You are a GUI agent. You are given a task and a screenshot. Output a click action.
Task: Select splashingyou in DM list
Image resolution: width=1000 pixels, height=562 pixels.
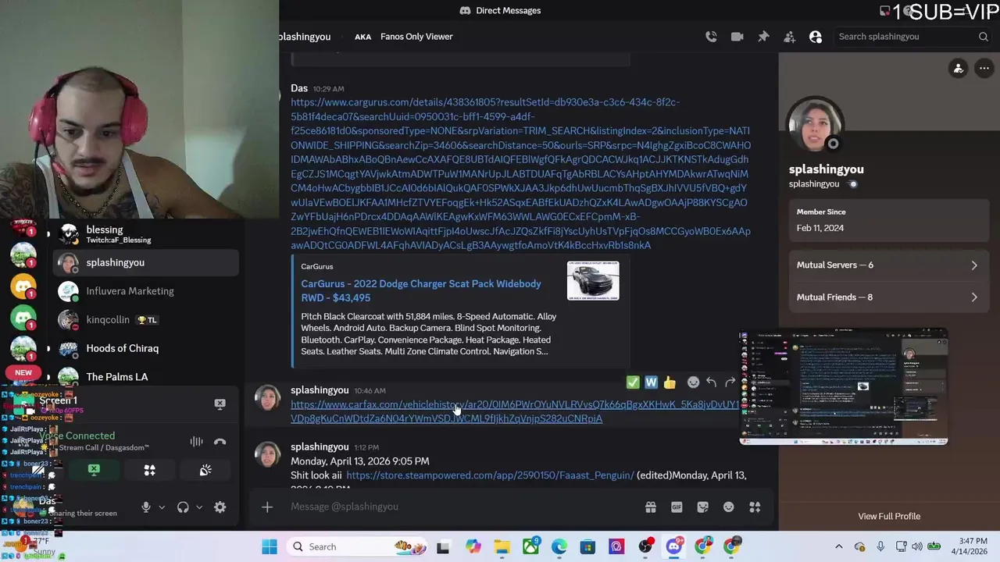[145, 263]
